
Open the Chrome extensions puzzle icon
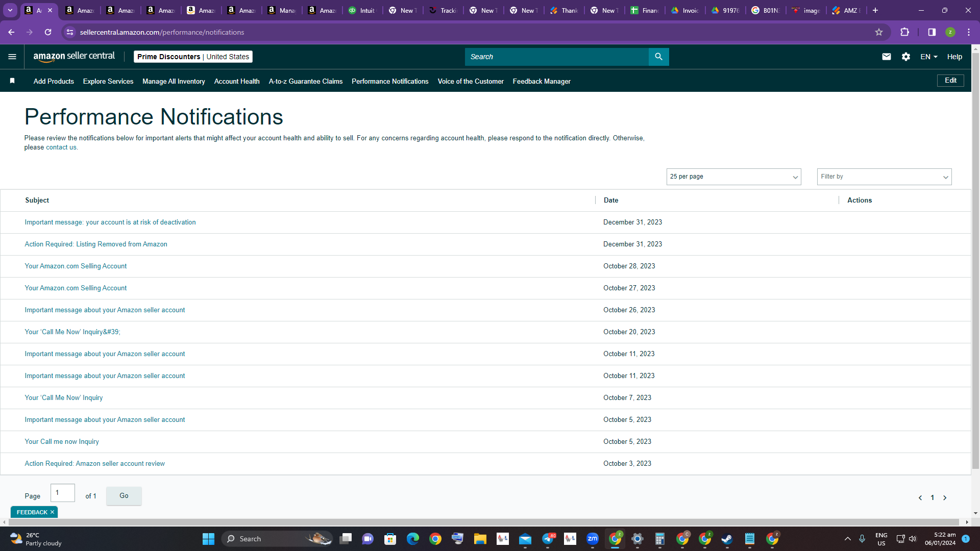point(905,32)
